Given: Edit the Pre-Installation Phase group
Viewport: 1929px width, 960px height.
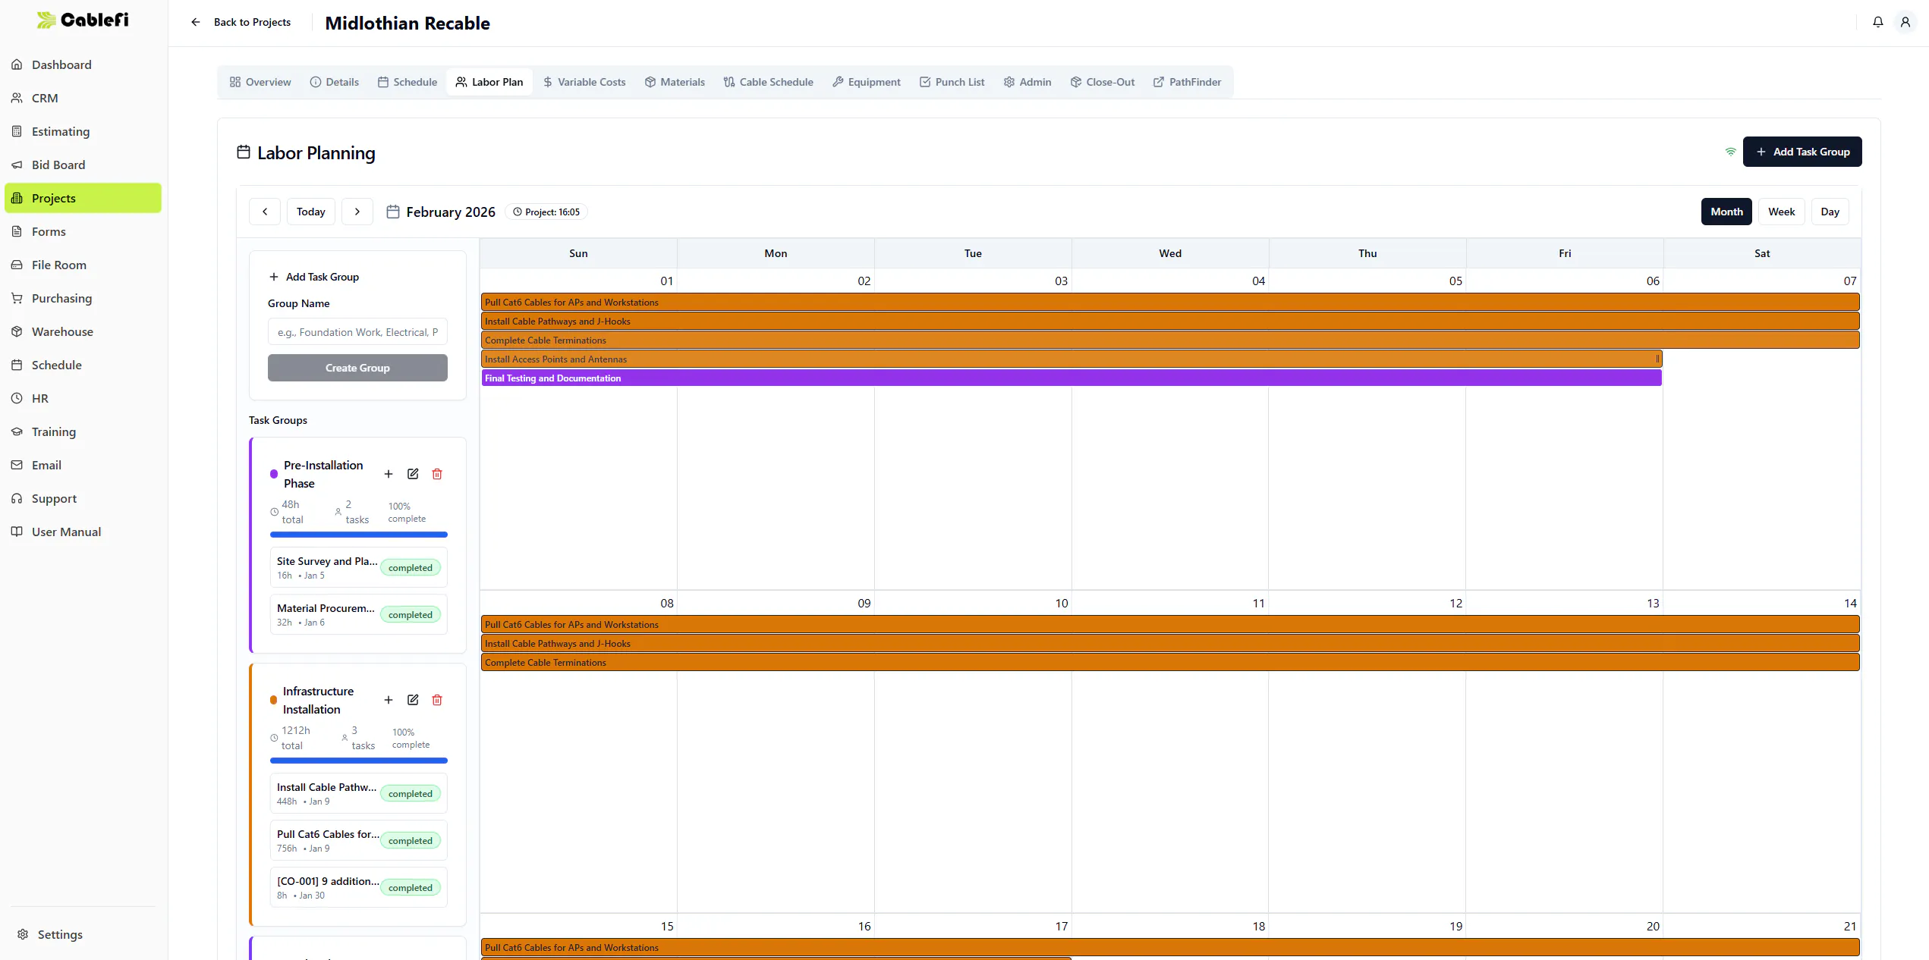Looking at the screenshot, I should [413, 474].
